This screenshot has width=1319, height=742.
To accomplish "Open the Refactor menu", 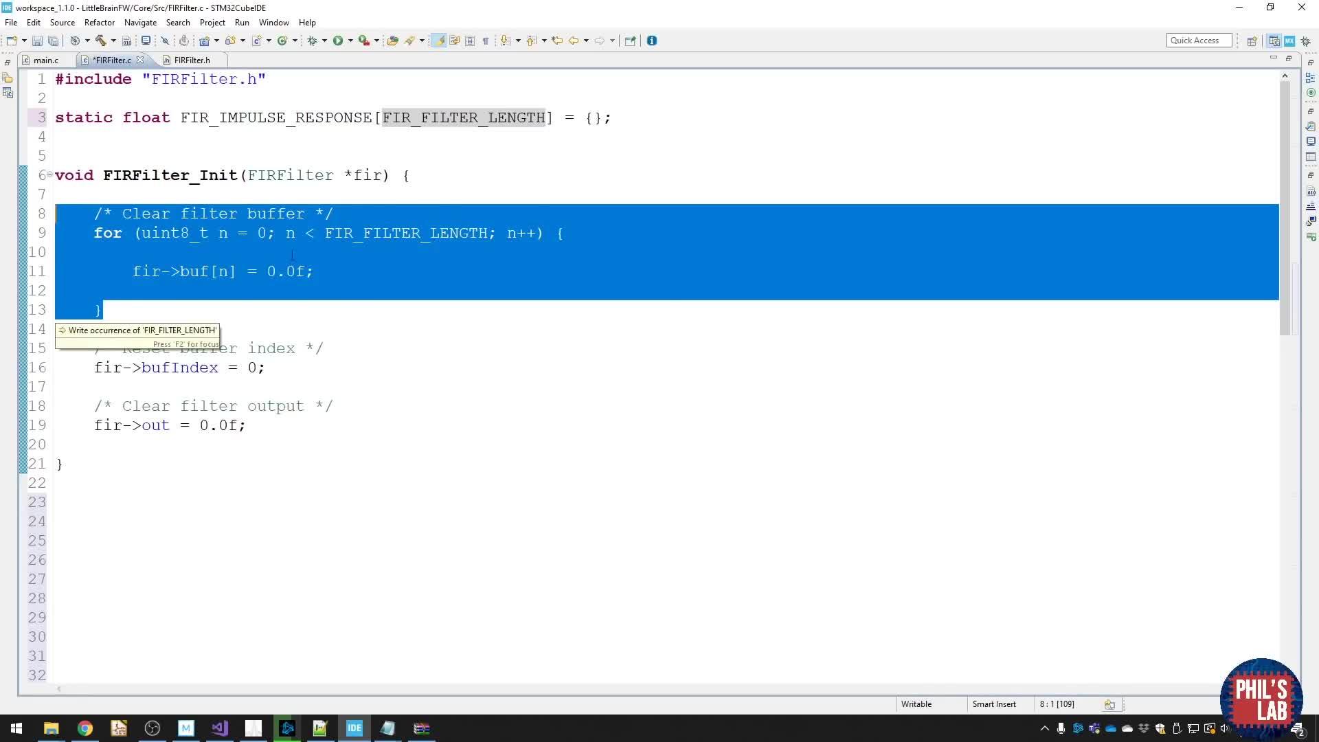I will 99,22.
